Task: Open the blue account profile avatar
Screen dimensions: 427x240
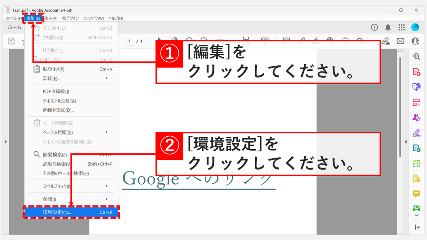Action: coord(415,27)
